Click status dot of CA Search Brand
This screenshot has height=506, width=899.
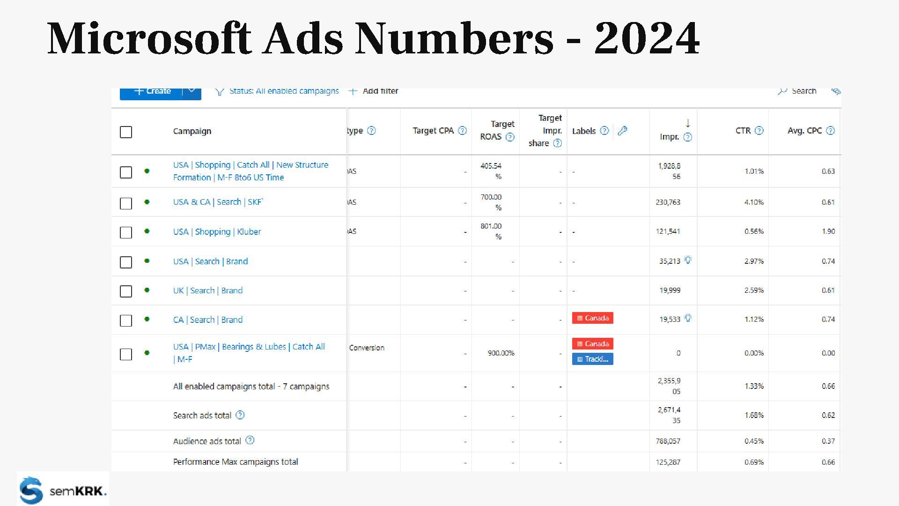coord(147,319)
